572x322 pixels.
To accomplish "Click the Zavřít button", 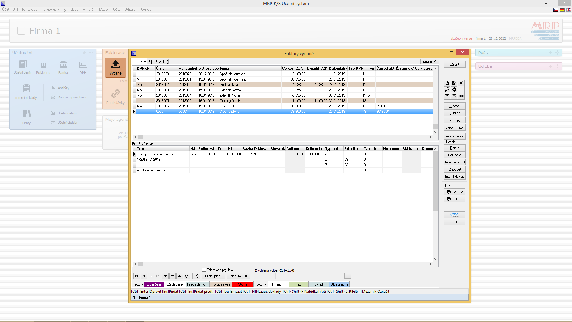I will point(454,64).
